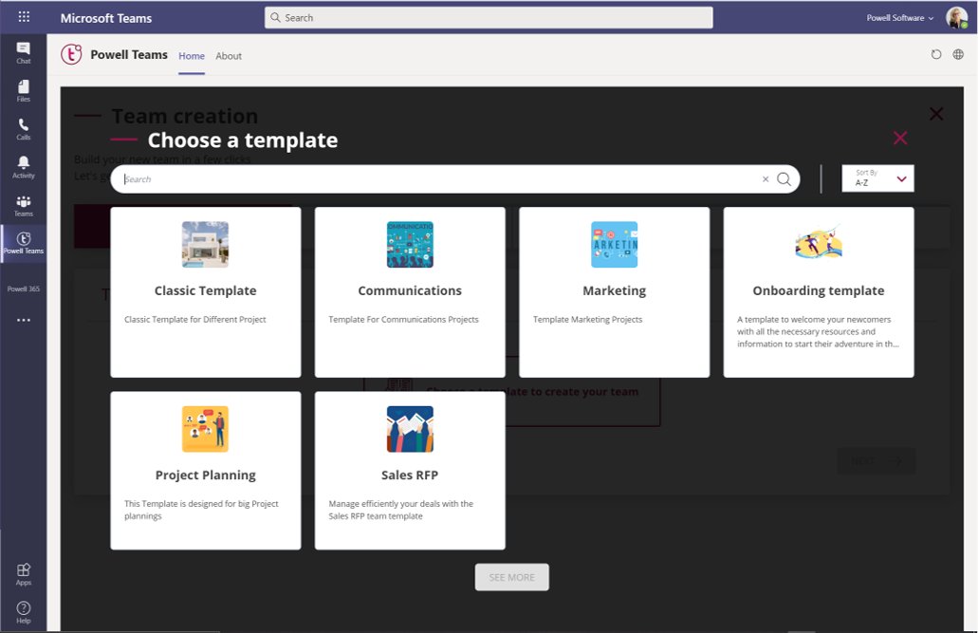Close the Choose a template dialog
Viewport: 978px width, 633px height.
[900, 138]
